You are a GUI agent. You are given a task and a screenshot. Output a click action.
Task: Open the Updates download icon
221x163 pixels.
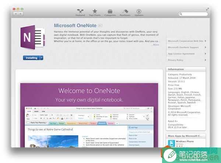pos(139,11)
